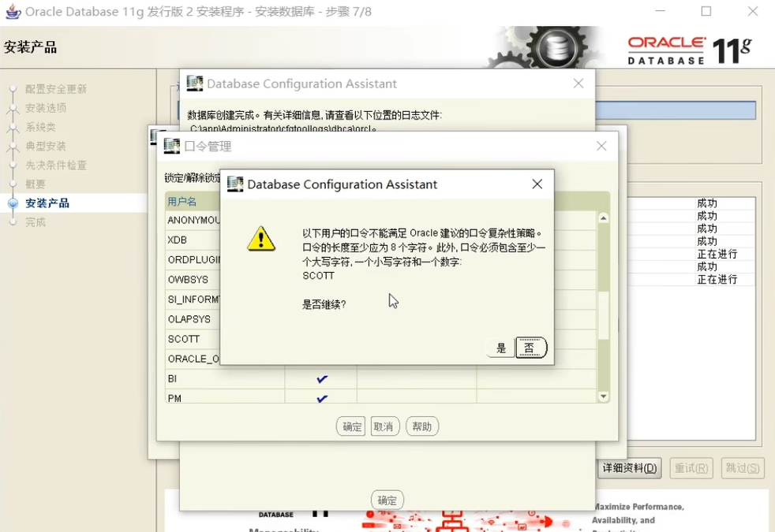The image size is (775, 532).
Task: Click 否 (No) in the warning dialog
Action: point(531,348)
